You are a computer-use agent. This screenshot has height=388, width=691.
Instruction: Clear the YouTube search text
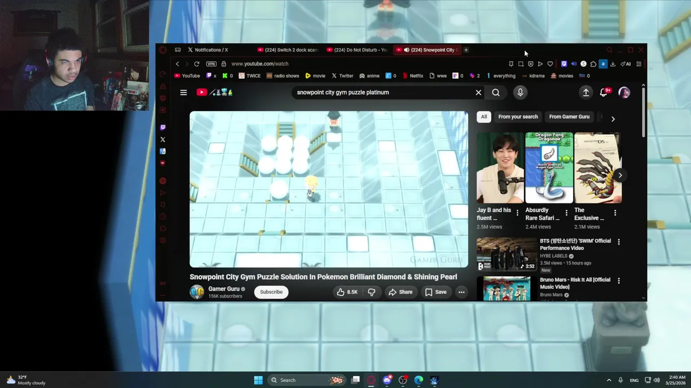(x=478, y=93)
